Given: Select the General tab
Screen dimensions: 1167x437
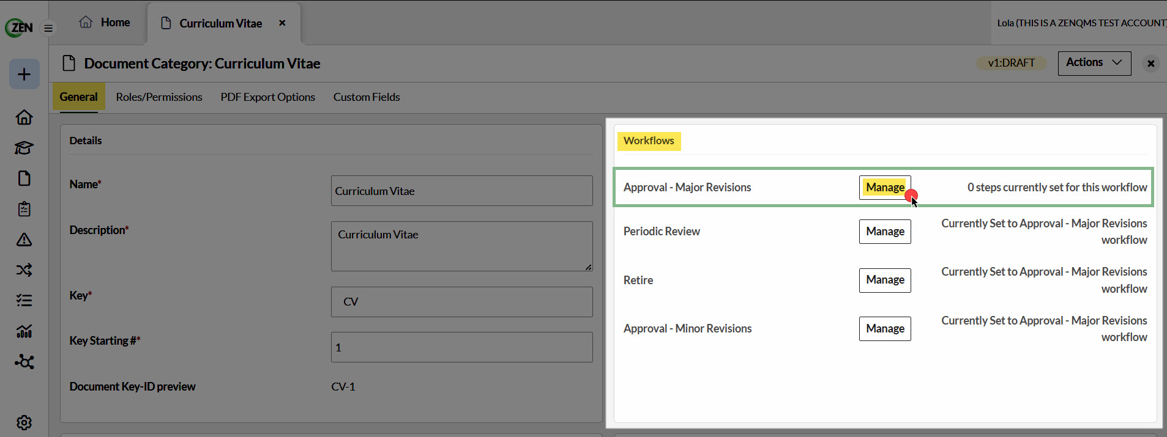Looking at the screenshot, I should 78,97.
